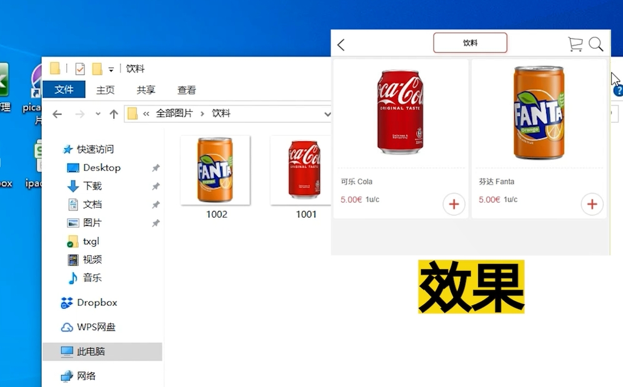Image resolution: width=623 pixels, height=387 pixels.
Task: Open the address bar history dropdown
Action: point(327,114)
